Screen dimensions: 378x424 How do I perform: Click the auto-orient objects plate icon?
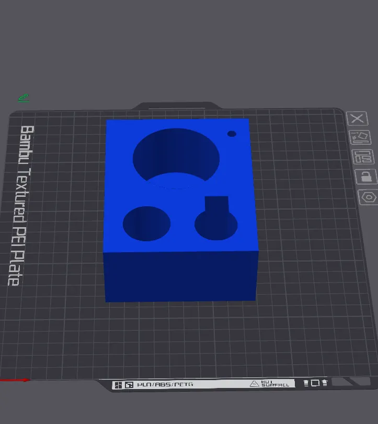point(360,137)
